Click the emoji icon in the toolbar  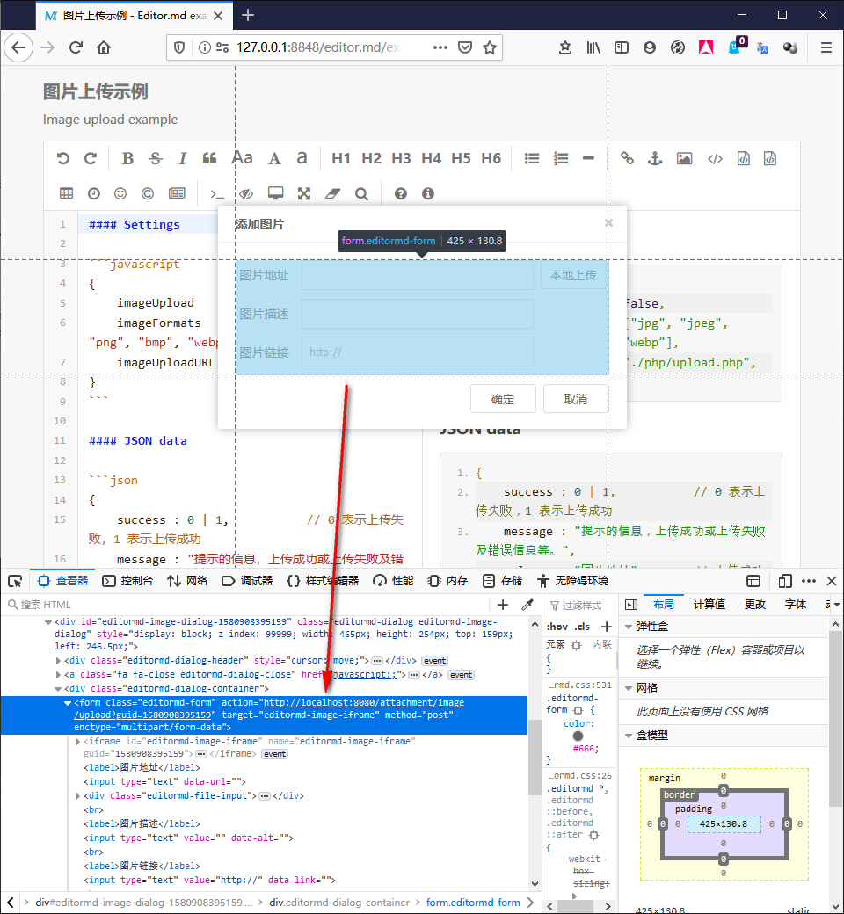121,193
